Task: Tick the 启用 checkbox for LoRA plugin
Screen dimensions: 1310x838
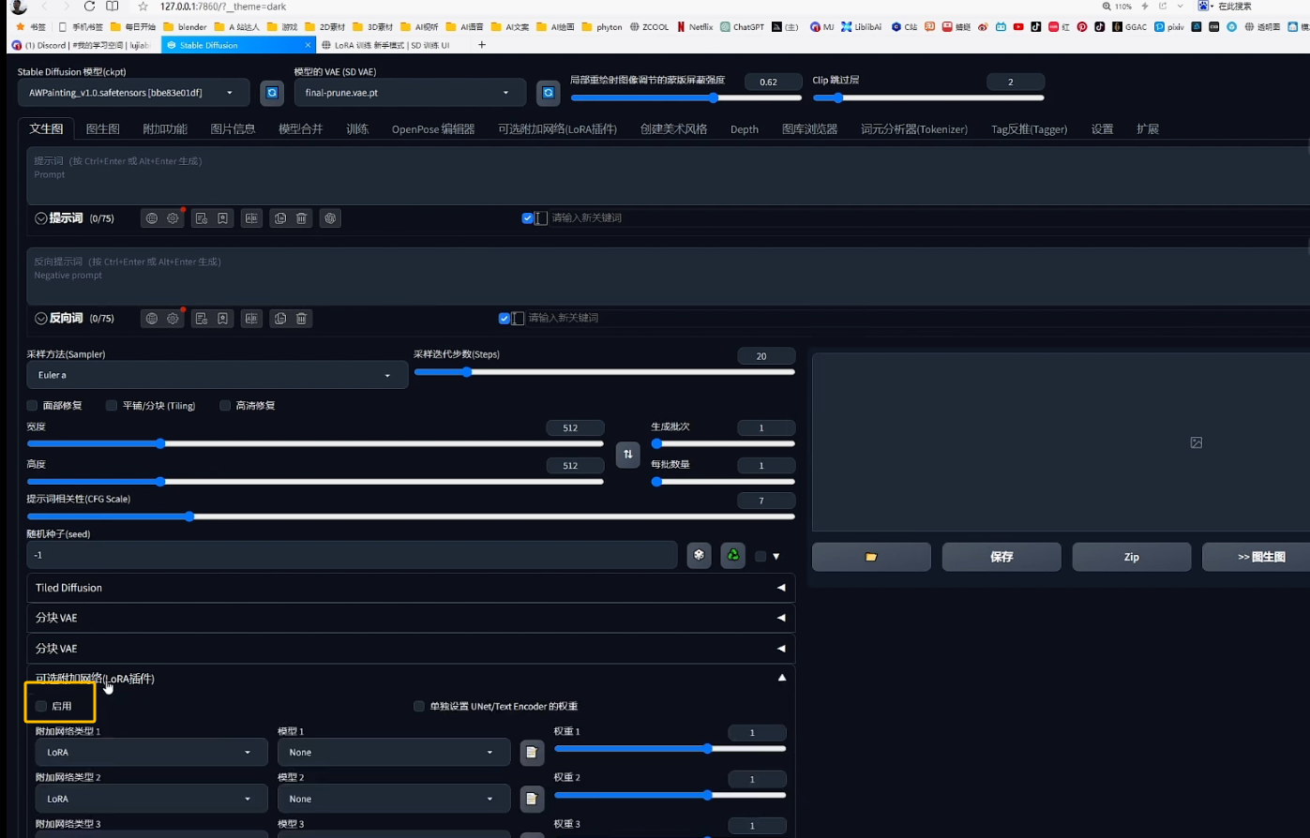Action: click(41, 706)
